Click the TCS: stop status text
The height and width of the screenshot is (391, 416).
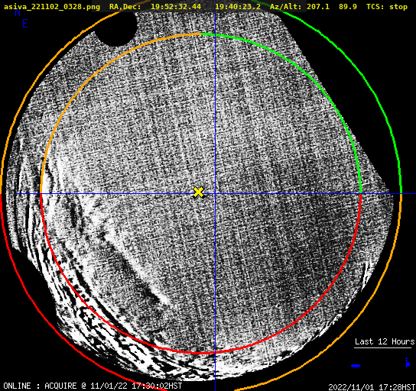(x=387, y=6)
